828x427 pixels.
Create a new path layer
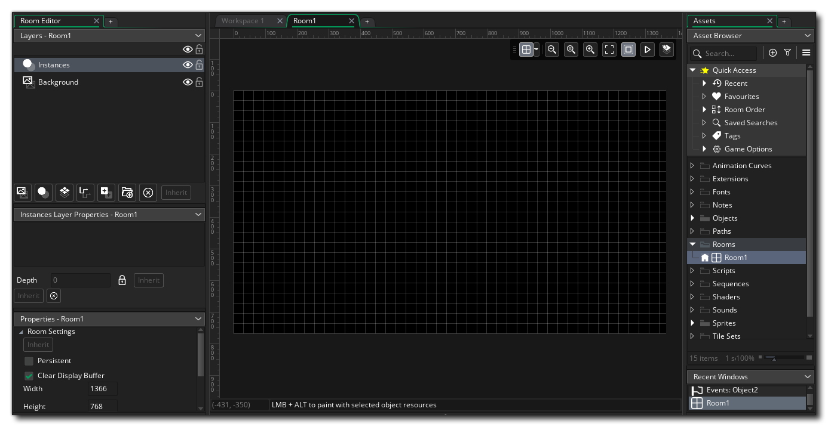pyautogui.click(x=85, y=193)
